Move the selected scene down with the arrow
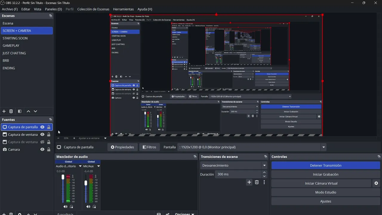The width and height of the screenshot is (382, 215). tap(36, 111)
